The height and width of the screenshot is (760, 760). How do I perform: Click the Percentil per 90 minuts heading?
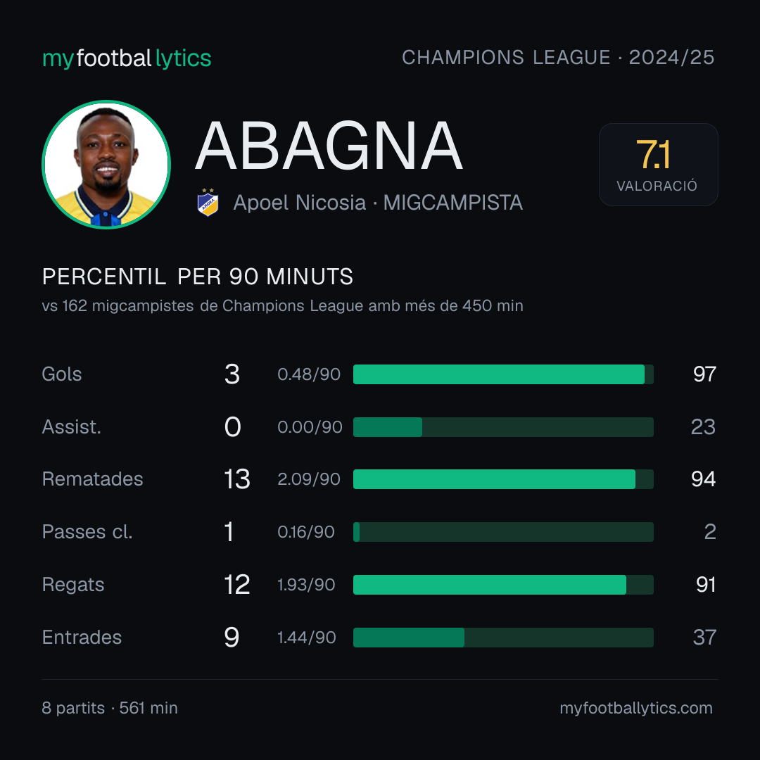[x=198, y=277]
